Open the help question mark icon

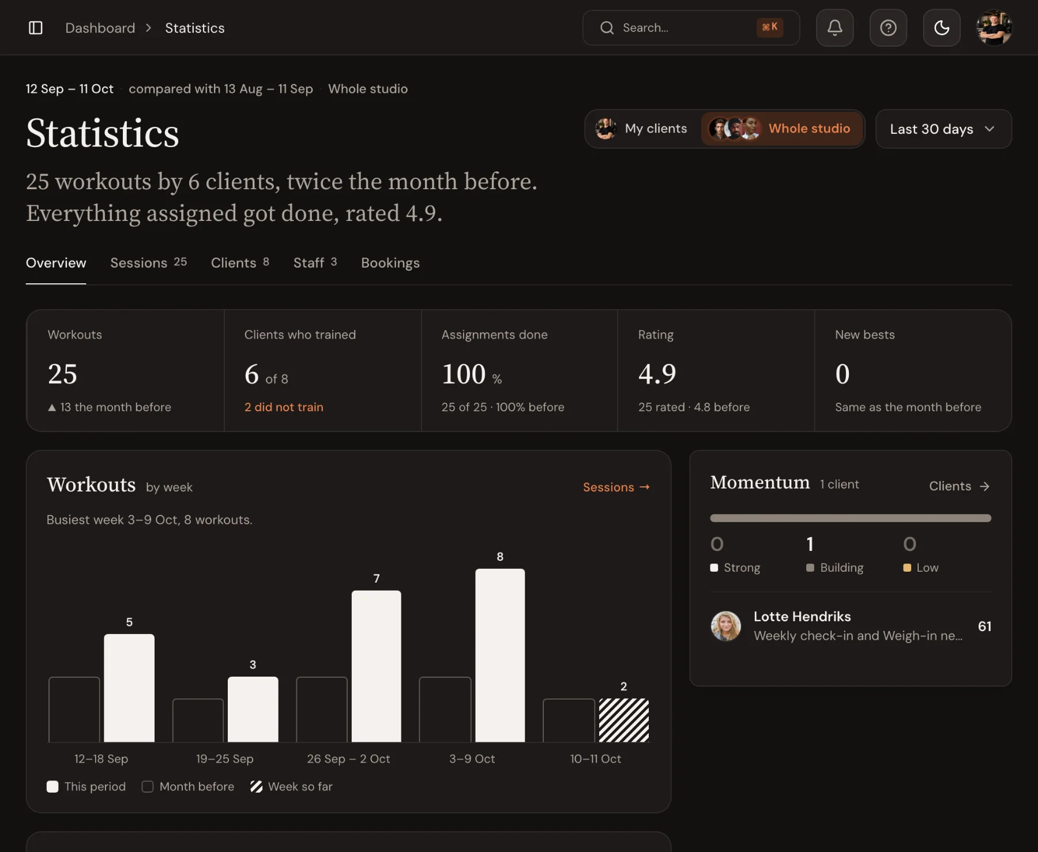point(888,28)
